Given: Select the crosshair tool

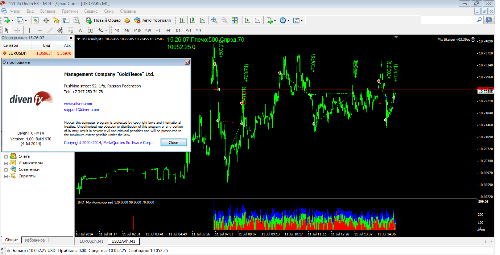Looking at the screenshot, I should (17, 30).
